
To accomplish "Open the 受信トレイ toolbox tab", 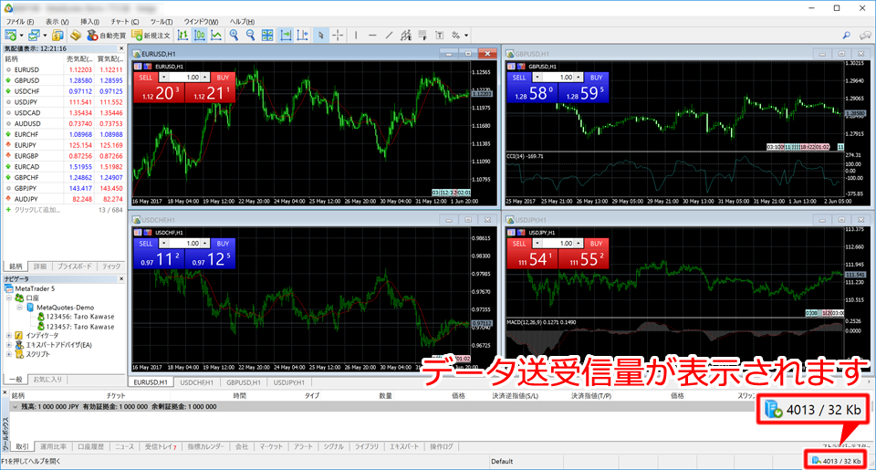I will (161, 446).
